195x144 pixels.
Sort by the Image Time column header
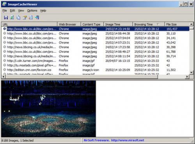coord(118,24)
